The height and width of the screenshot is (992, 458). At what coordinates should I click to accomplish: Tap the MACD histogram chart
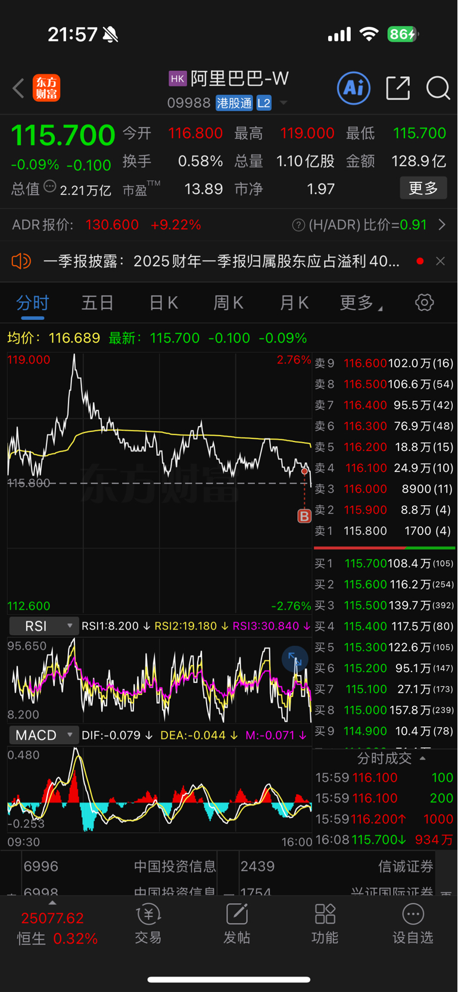pyautogui.click(x=160, y=789)
